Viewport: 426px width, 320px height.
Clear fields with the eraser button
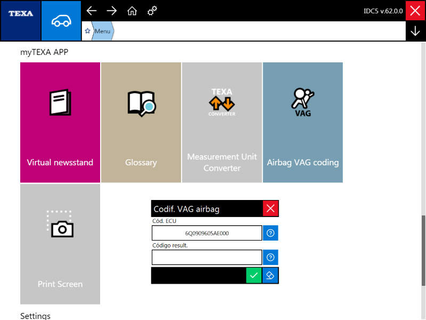tap(271, 276)
